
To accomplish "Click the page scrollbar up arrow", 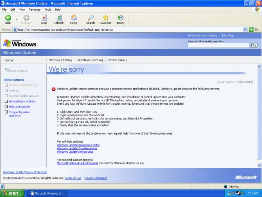I will pyautogui.click(x=259, y=66).
